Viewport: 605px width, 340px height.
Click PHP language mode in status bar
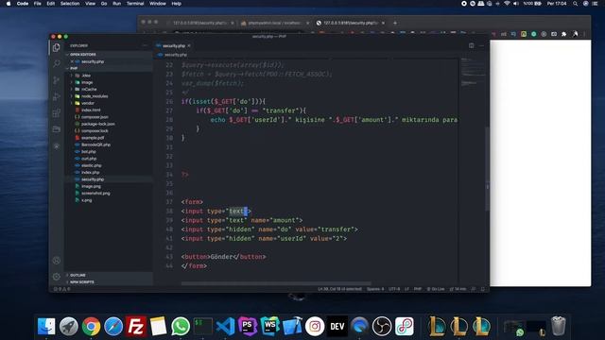[418, 289]
